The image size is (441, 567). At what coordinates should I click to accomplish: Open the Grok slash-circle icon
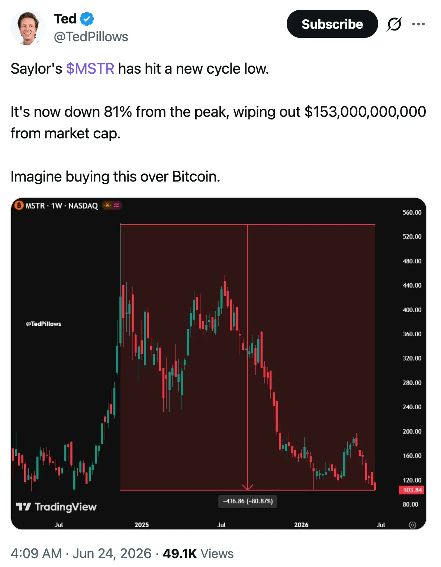point(394,24)
